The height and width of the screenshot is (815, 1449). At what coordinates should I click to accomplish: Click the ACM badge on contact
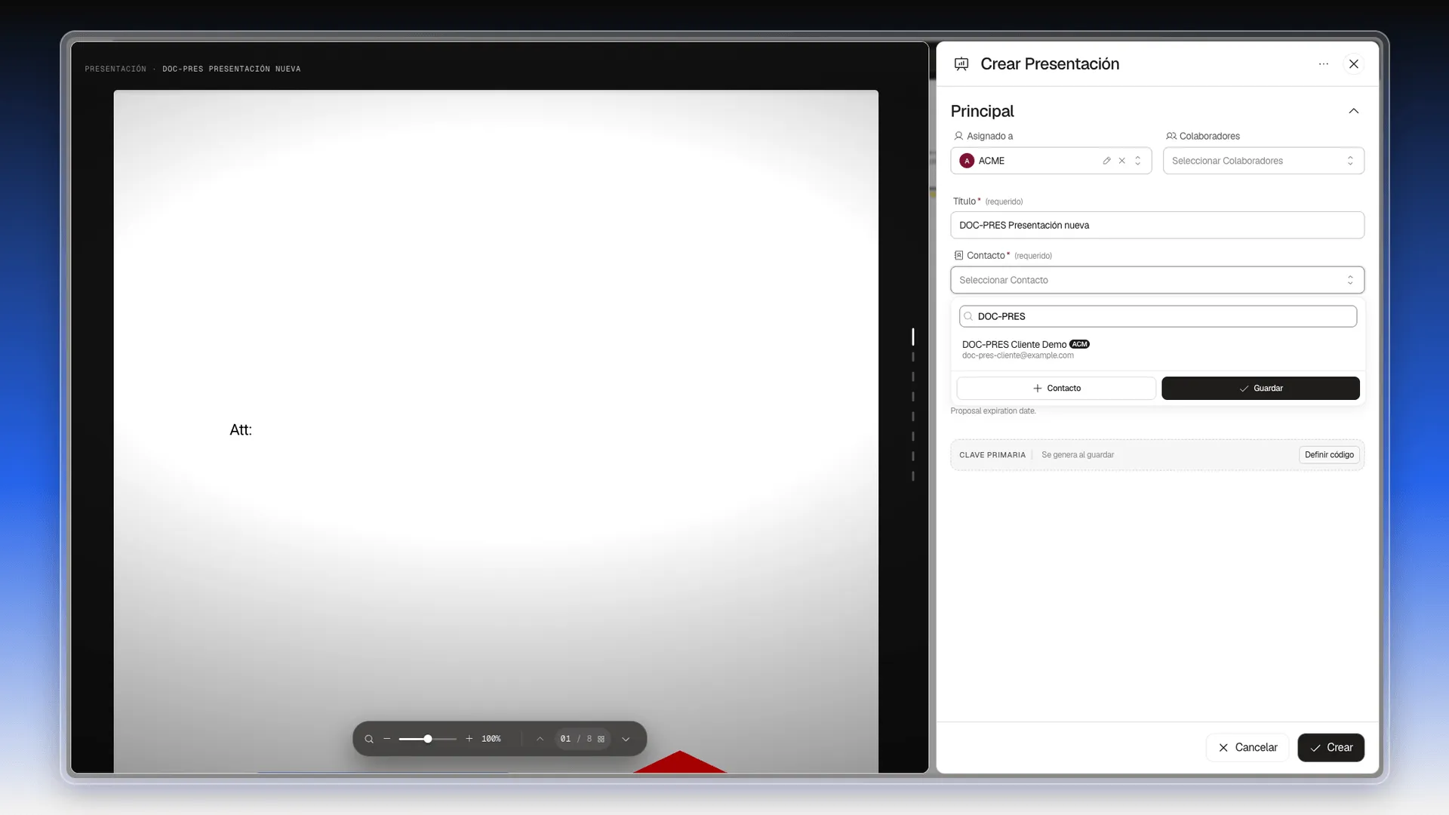click(x=1079, y=344)
